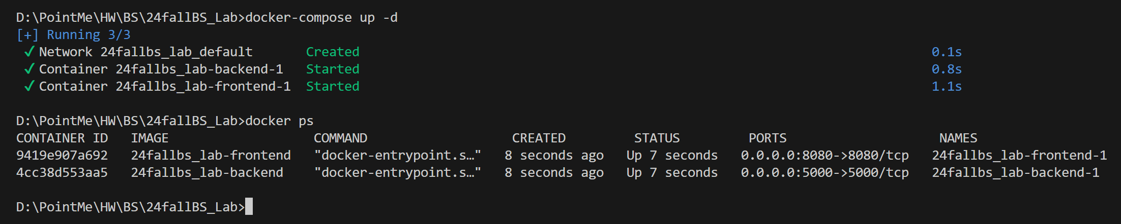Click the checkmark beside Network 24fallbs_lab_default
Viewport: 1121px width, 224px height.
29,52
